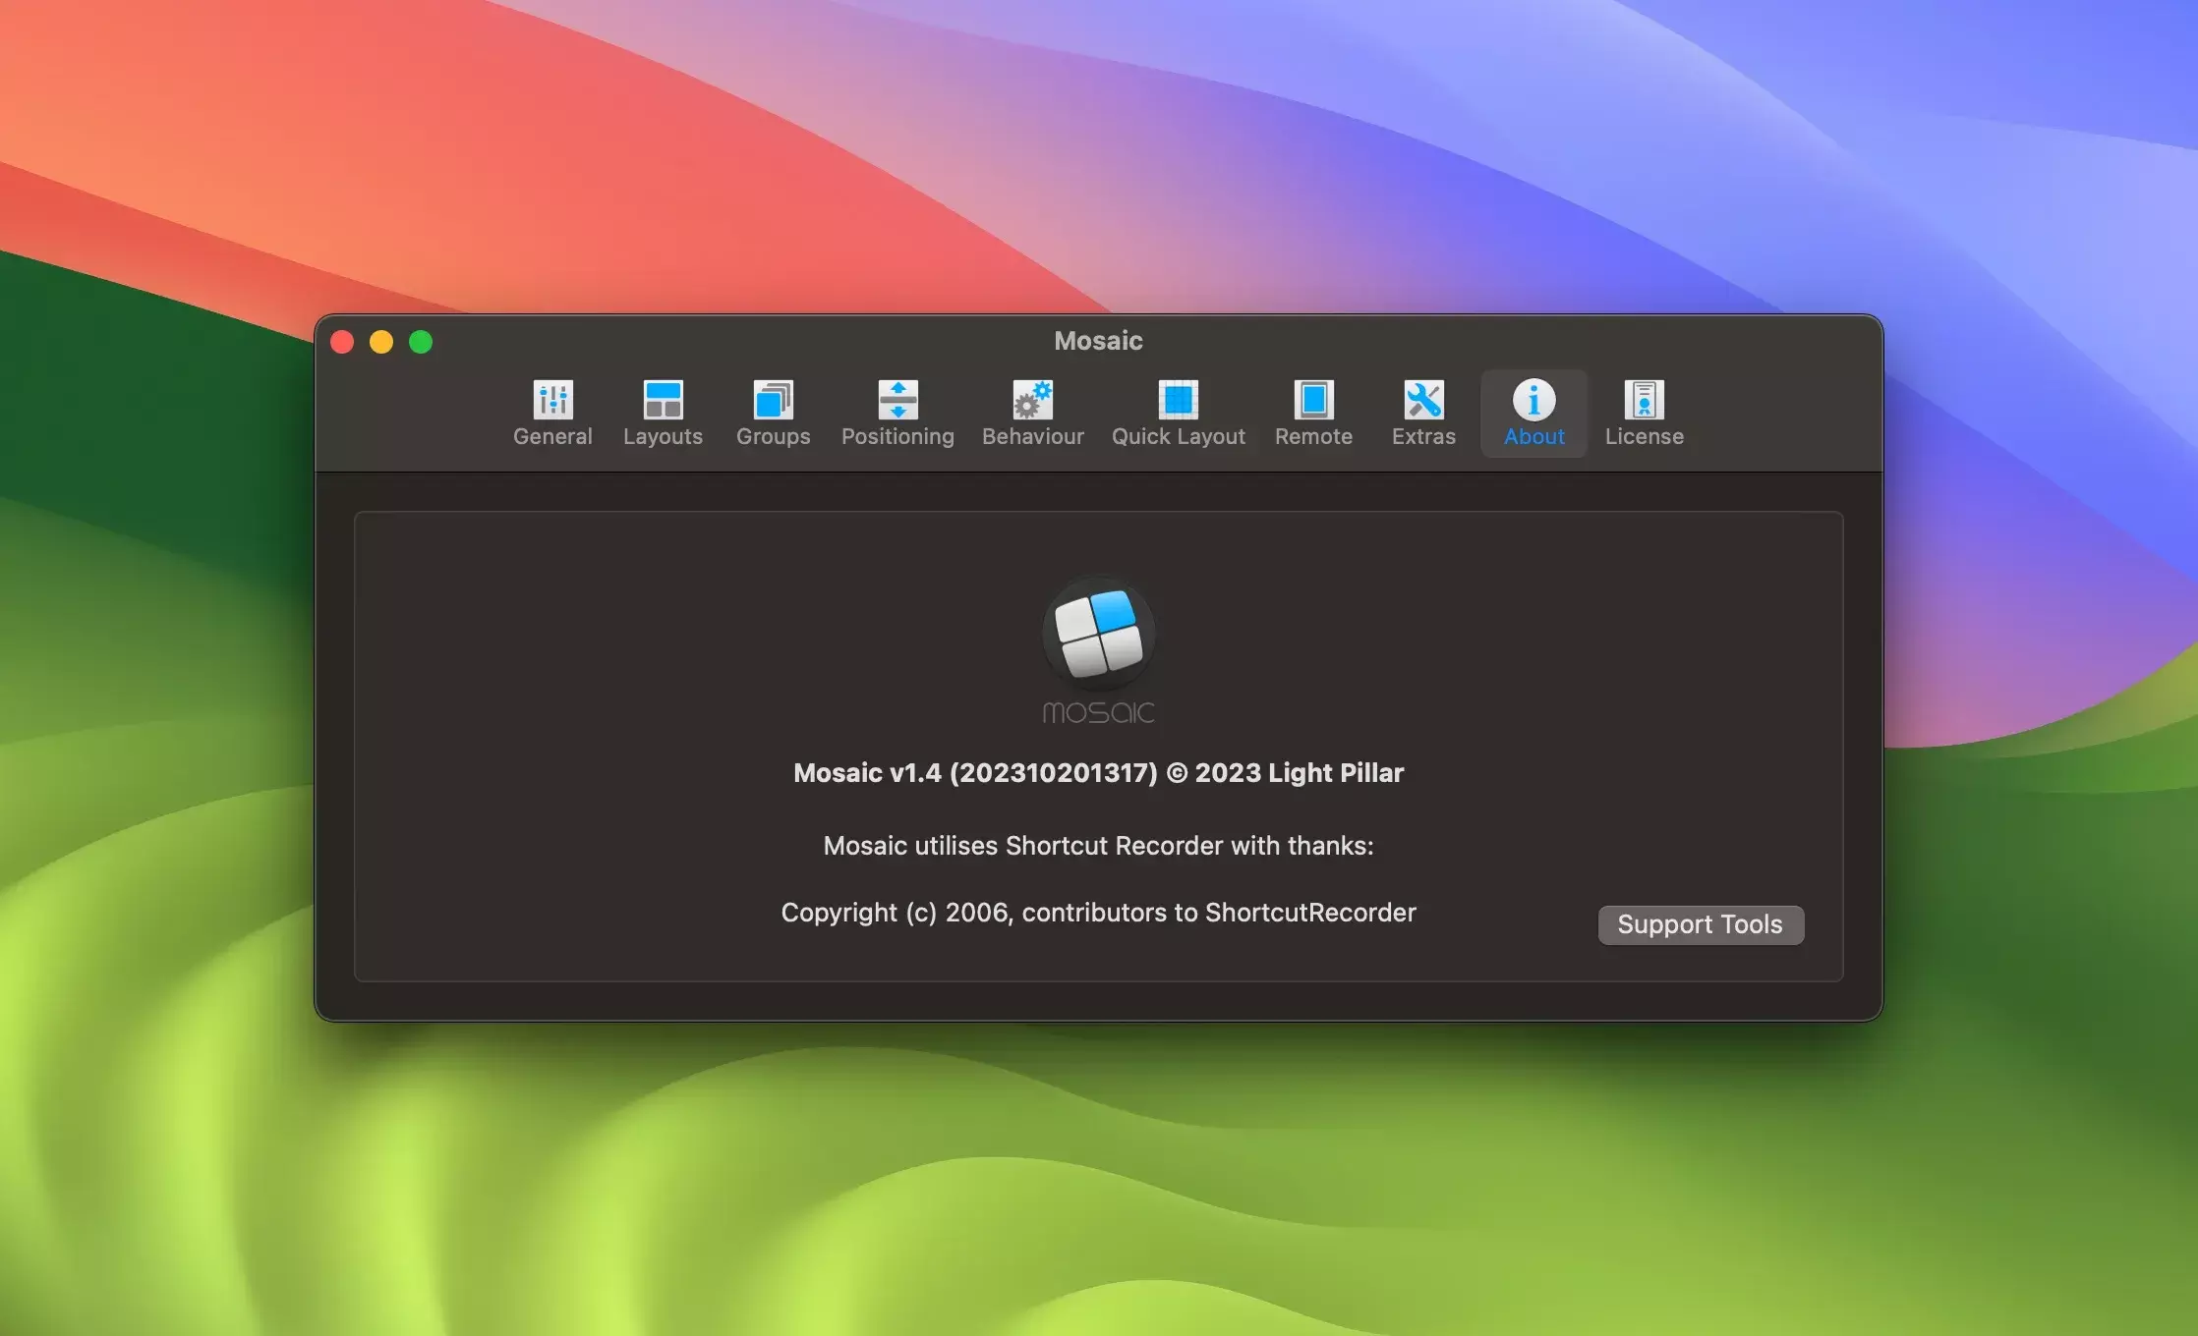Viewport: 2198px width, 1336px height.
Task: Switch to the Layouts pane
Action: coord(663,414)
